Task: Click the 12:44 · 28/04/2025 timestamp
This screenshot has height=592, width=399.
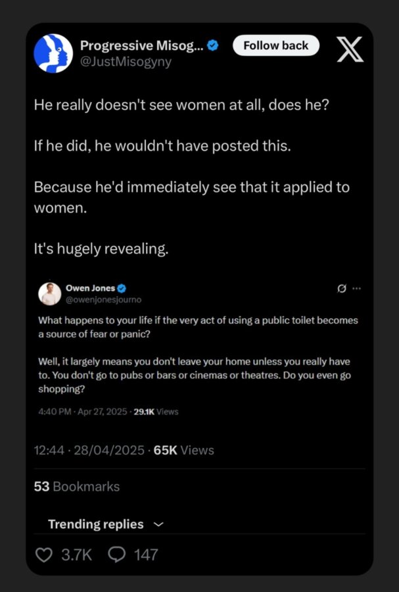Action: [89, 450]
